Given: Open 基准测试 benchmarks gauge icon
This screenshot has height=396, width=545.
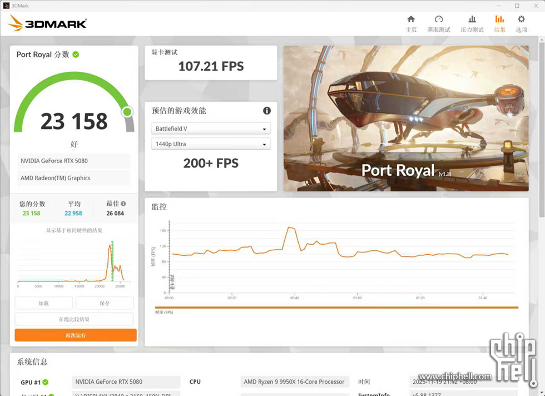Looking at the screenshot, I should point(438,20).
